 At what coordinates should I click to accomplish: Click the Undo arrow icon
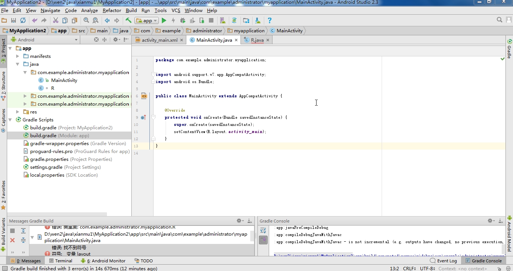click(35, 20)
